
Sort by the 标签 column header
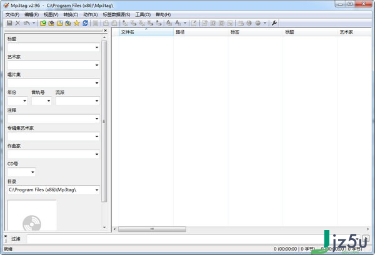pyautogui.click(x=256, y=32)
